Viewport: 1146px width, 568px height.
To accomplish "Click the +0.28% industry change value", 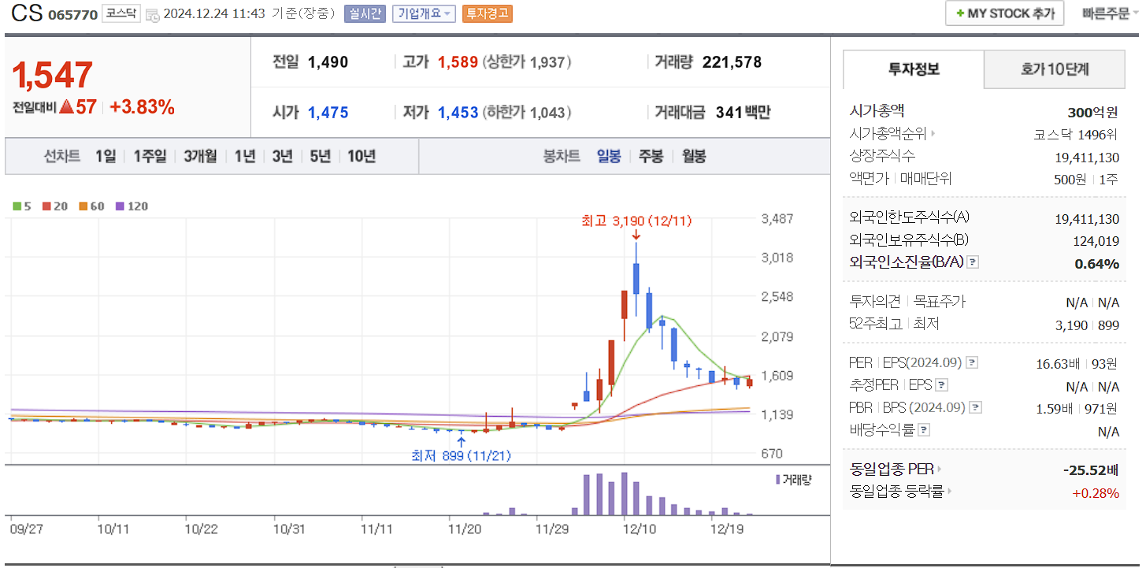I will [1096, 493].
